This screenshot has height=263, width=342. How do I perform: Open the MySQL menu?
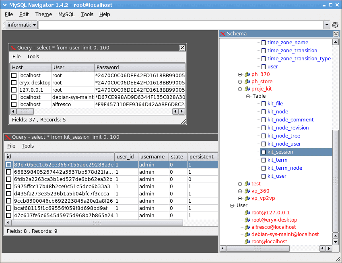pos(66,14)
